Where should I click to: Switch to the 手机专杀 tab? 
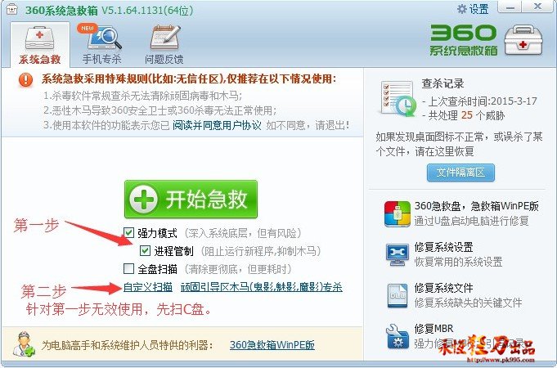click(x=101, y=44)
